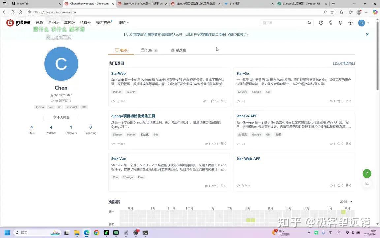Switch to the 星选集 tab
This screenshot has width=380, height=238.
pyautogui.click(x=178, y=50)
